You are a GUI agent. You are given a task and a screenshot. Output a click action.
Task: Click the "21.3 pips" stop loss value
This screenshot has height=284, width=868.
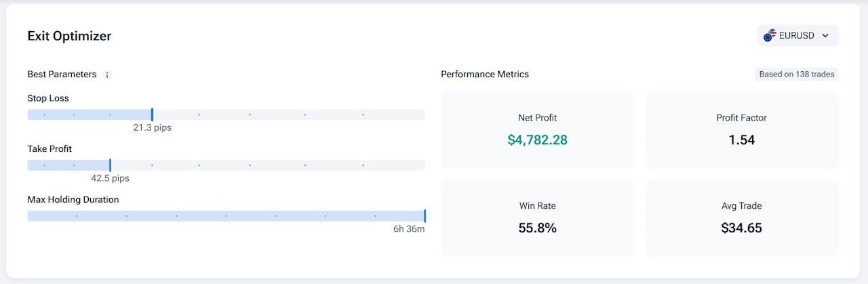point(152,127)
